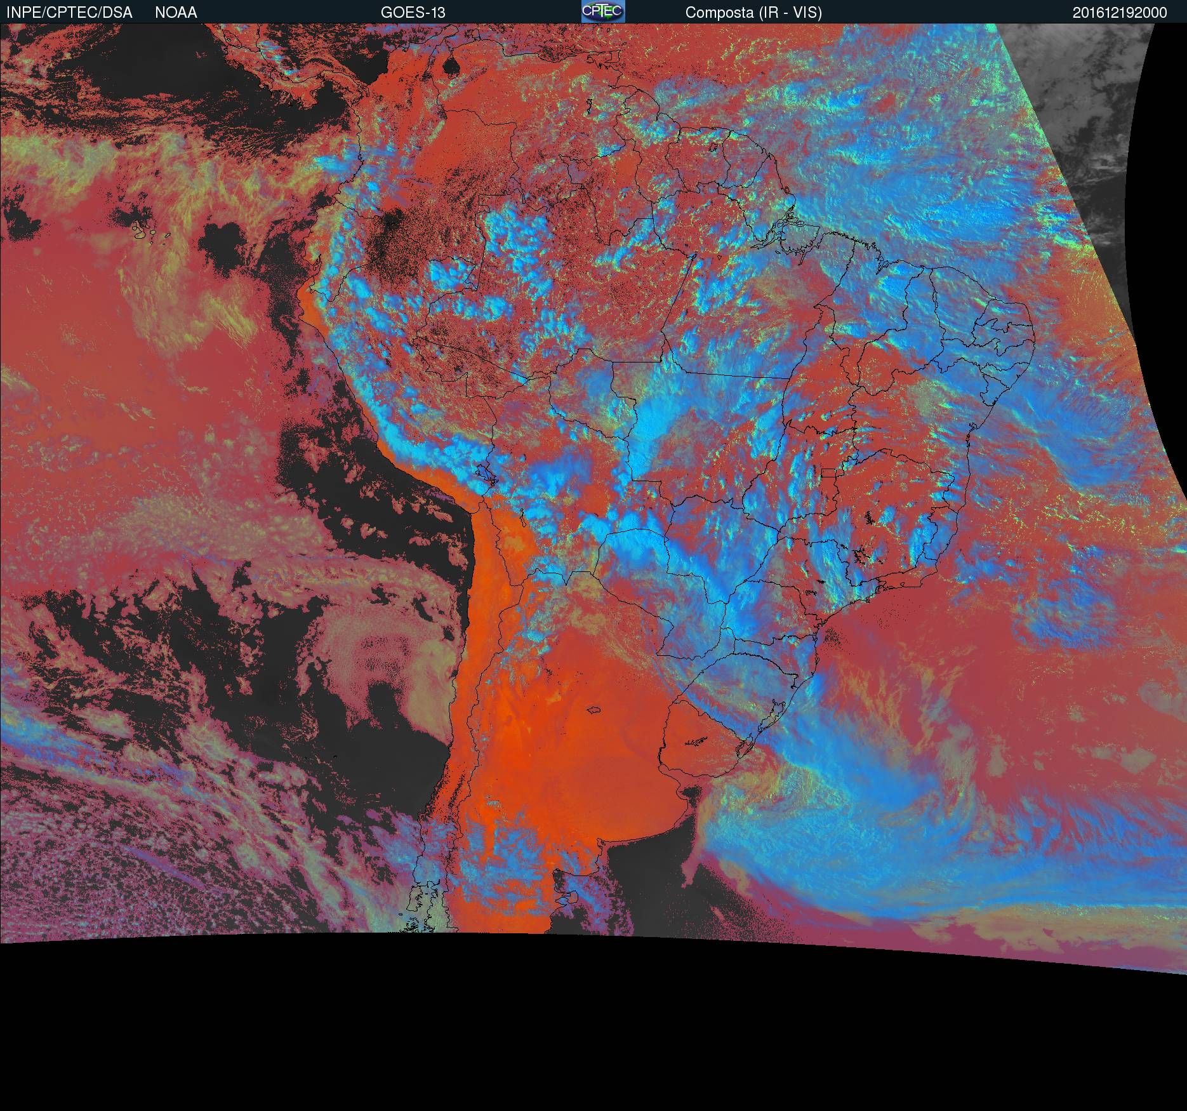Click Brazil's small rectangular Federal District outline

point(828,473)
